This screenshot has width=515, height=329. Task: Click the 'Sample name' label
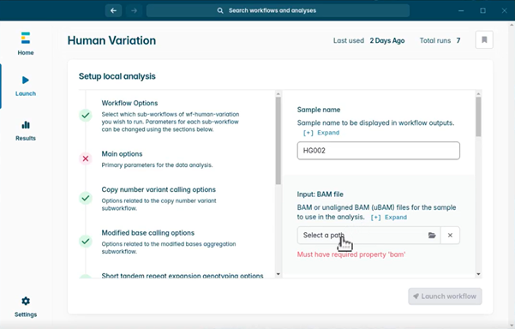pyautogui.click(x=319, y=110)
